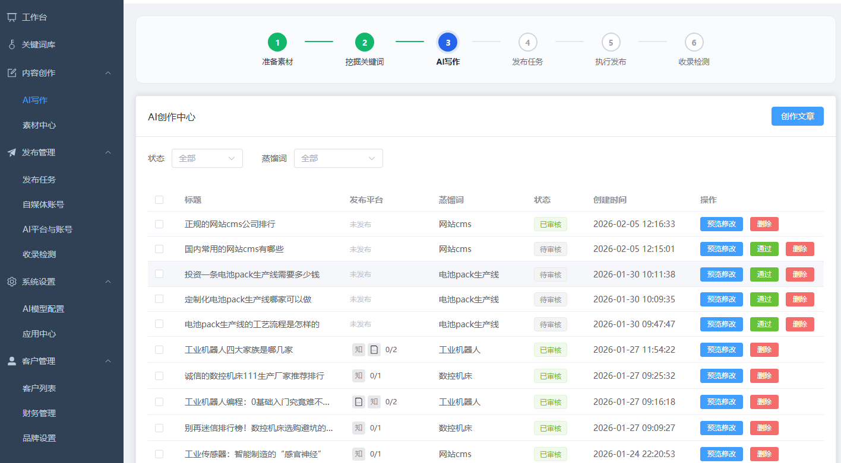This screenshot has height=463, width=841.
Task: Click the 创作文章 button
Action: click(797, 116)
